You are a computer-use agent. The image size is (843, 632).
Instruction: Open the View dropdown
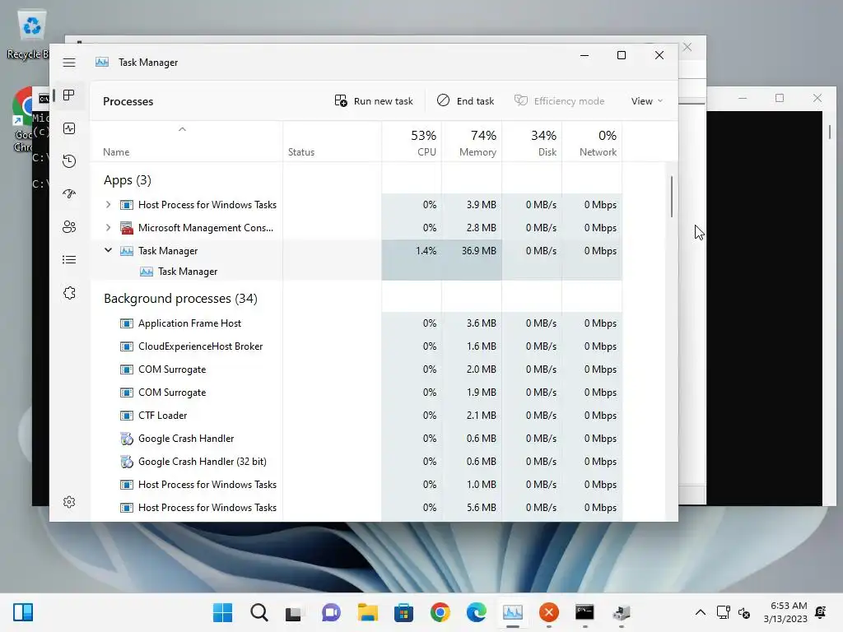[x=647, y=101]
